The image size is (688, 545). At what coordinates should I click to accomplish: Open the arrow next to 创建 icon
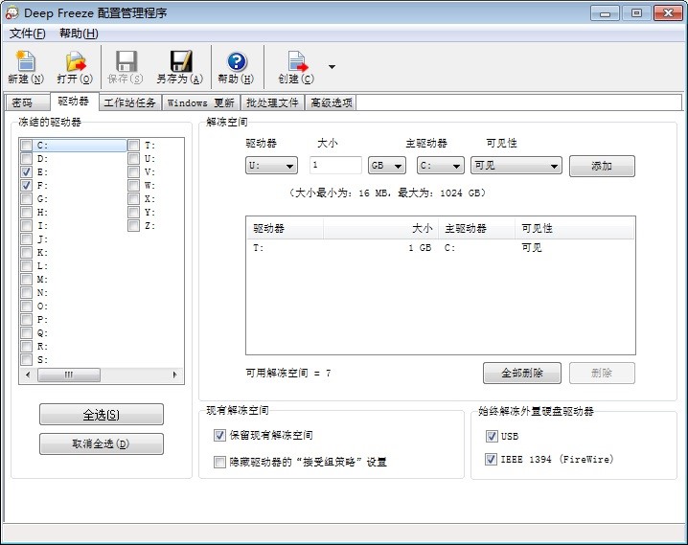pos(332,67)
